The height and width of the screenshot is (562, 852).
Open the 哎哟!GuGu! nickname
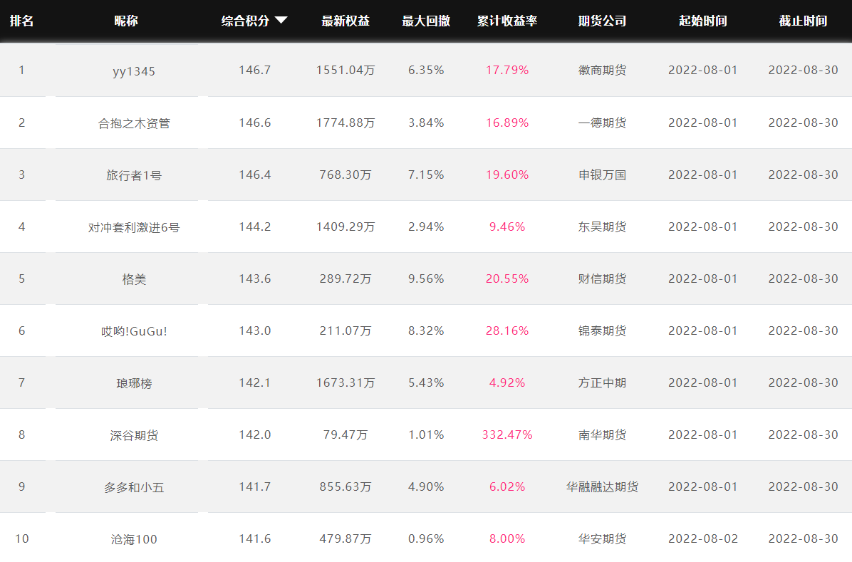tap(134, 331)
